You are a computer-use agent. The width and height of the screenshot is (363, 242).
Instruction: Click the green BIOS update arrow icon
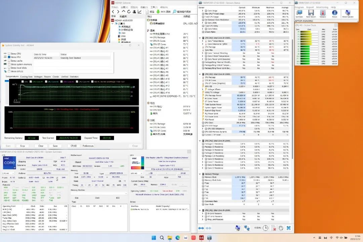point(158,11)
